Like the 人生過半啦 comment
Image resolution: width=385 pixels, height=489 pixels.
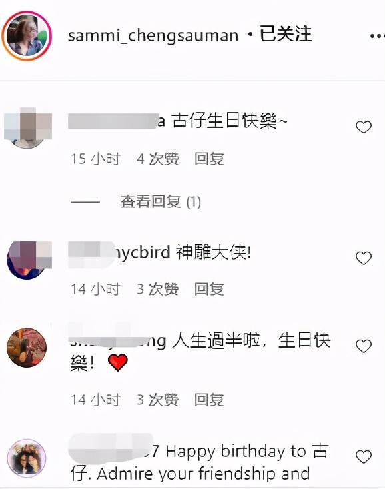click(364, 346)
